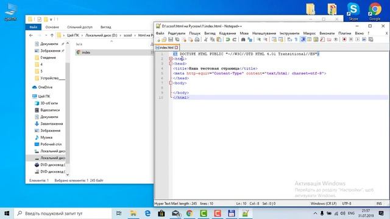Collapse the <body> fold marker
Screen dimensions: 390x219
171,83
